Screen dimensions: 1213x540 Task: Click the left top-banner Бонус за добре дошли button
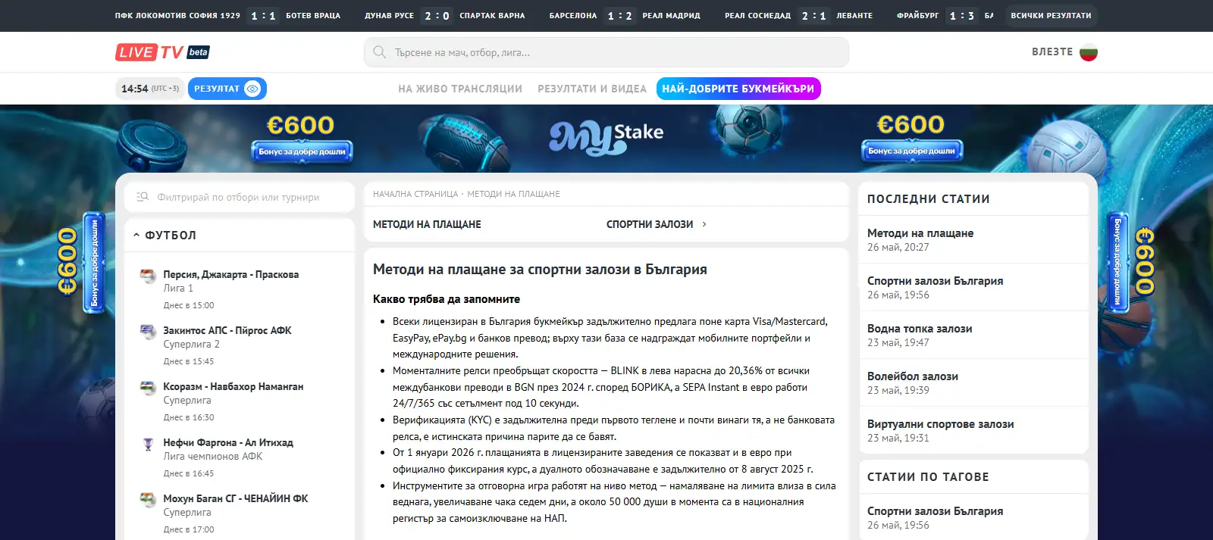click(x=302, y=151)
